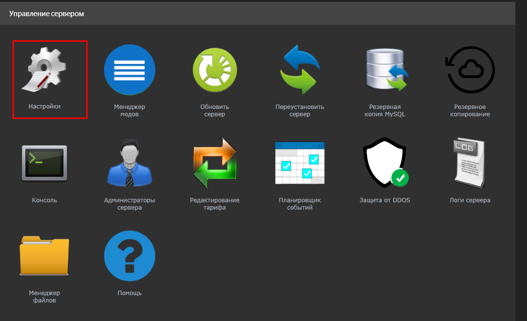Click the Менеджер файлов text label

44,297
